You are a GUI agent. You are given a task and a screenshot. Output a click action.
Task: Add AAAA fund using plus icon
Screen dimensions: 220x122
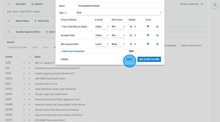click(x=29, y=73)
